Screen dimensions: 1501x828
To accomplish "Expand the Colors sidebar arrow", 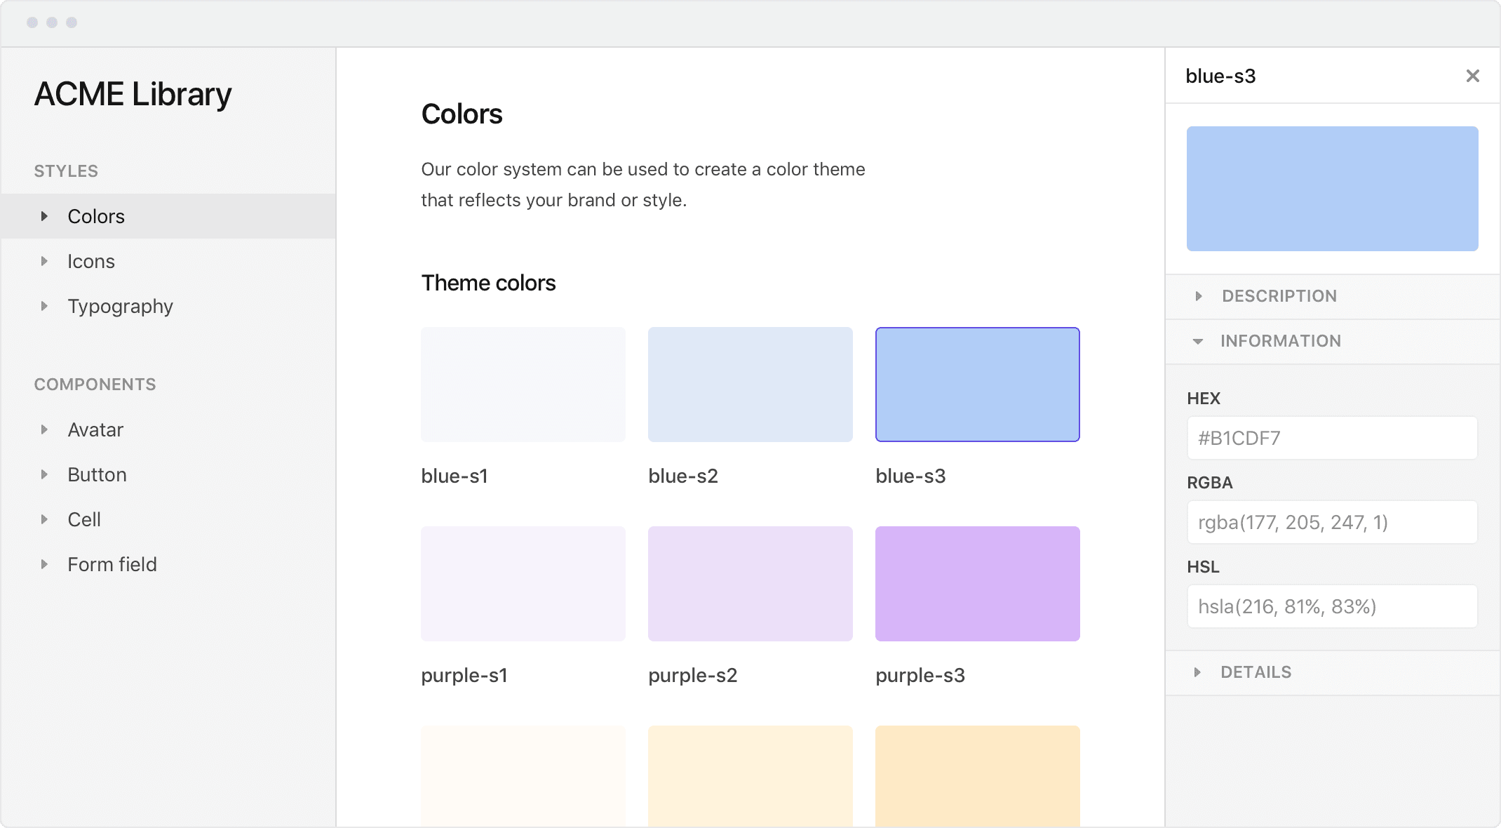I will coord(44,216).
